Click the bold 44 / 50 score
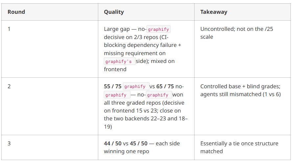This screenshot has width=298, height=165. [x=113, y=143]
